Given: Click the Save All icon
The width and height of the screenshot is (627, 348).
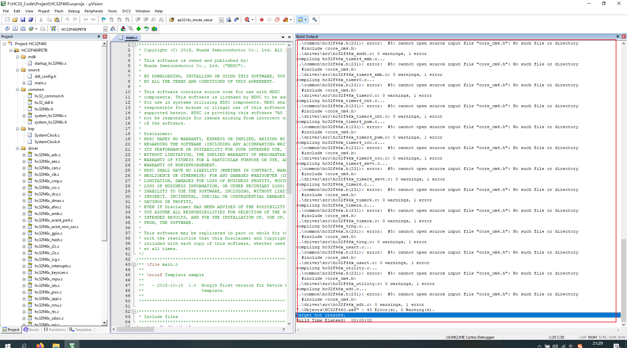Looking at the screenshot, I should click(31, 20).
